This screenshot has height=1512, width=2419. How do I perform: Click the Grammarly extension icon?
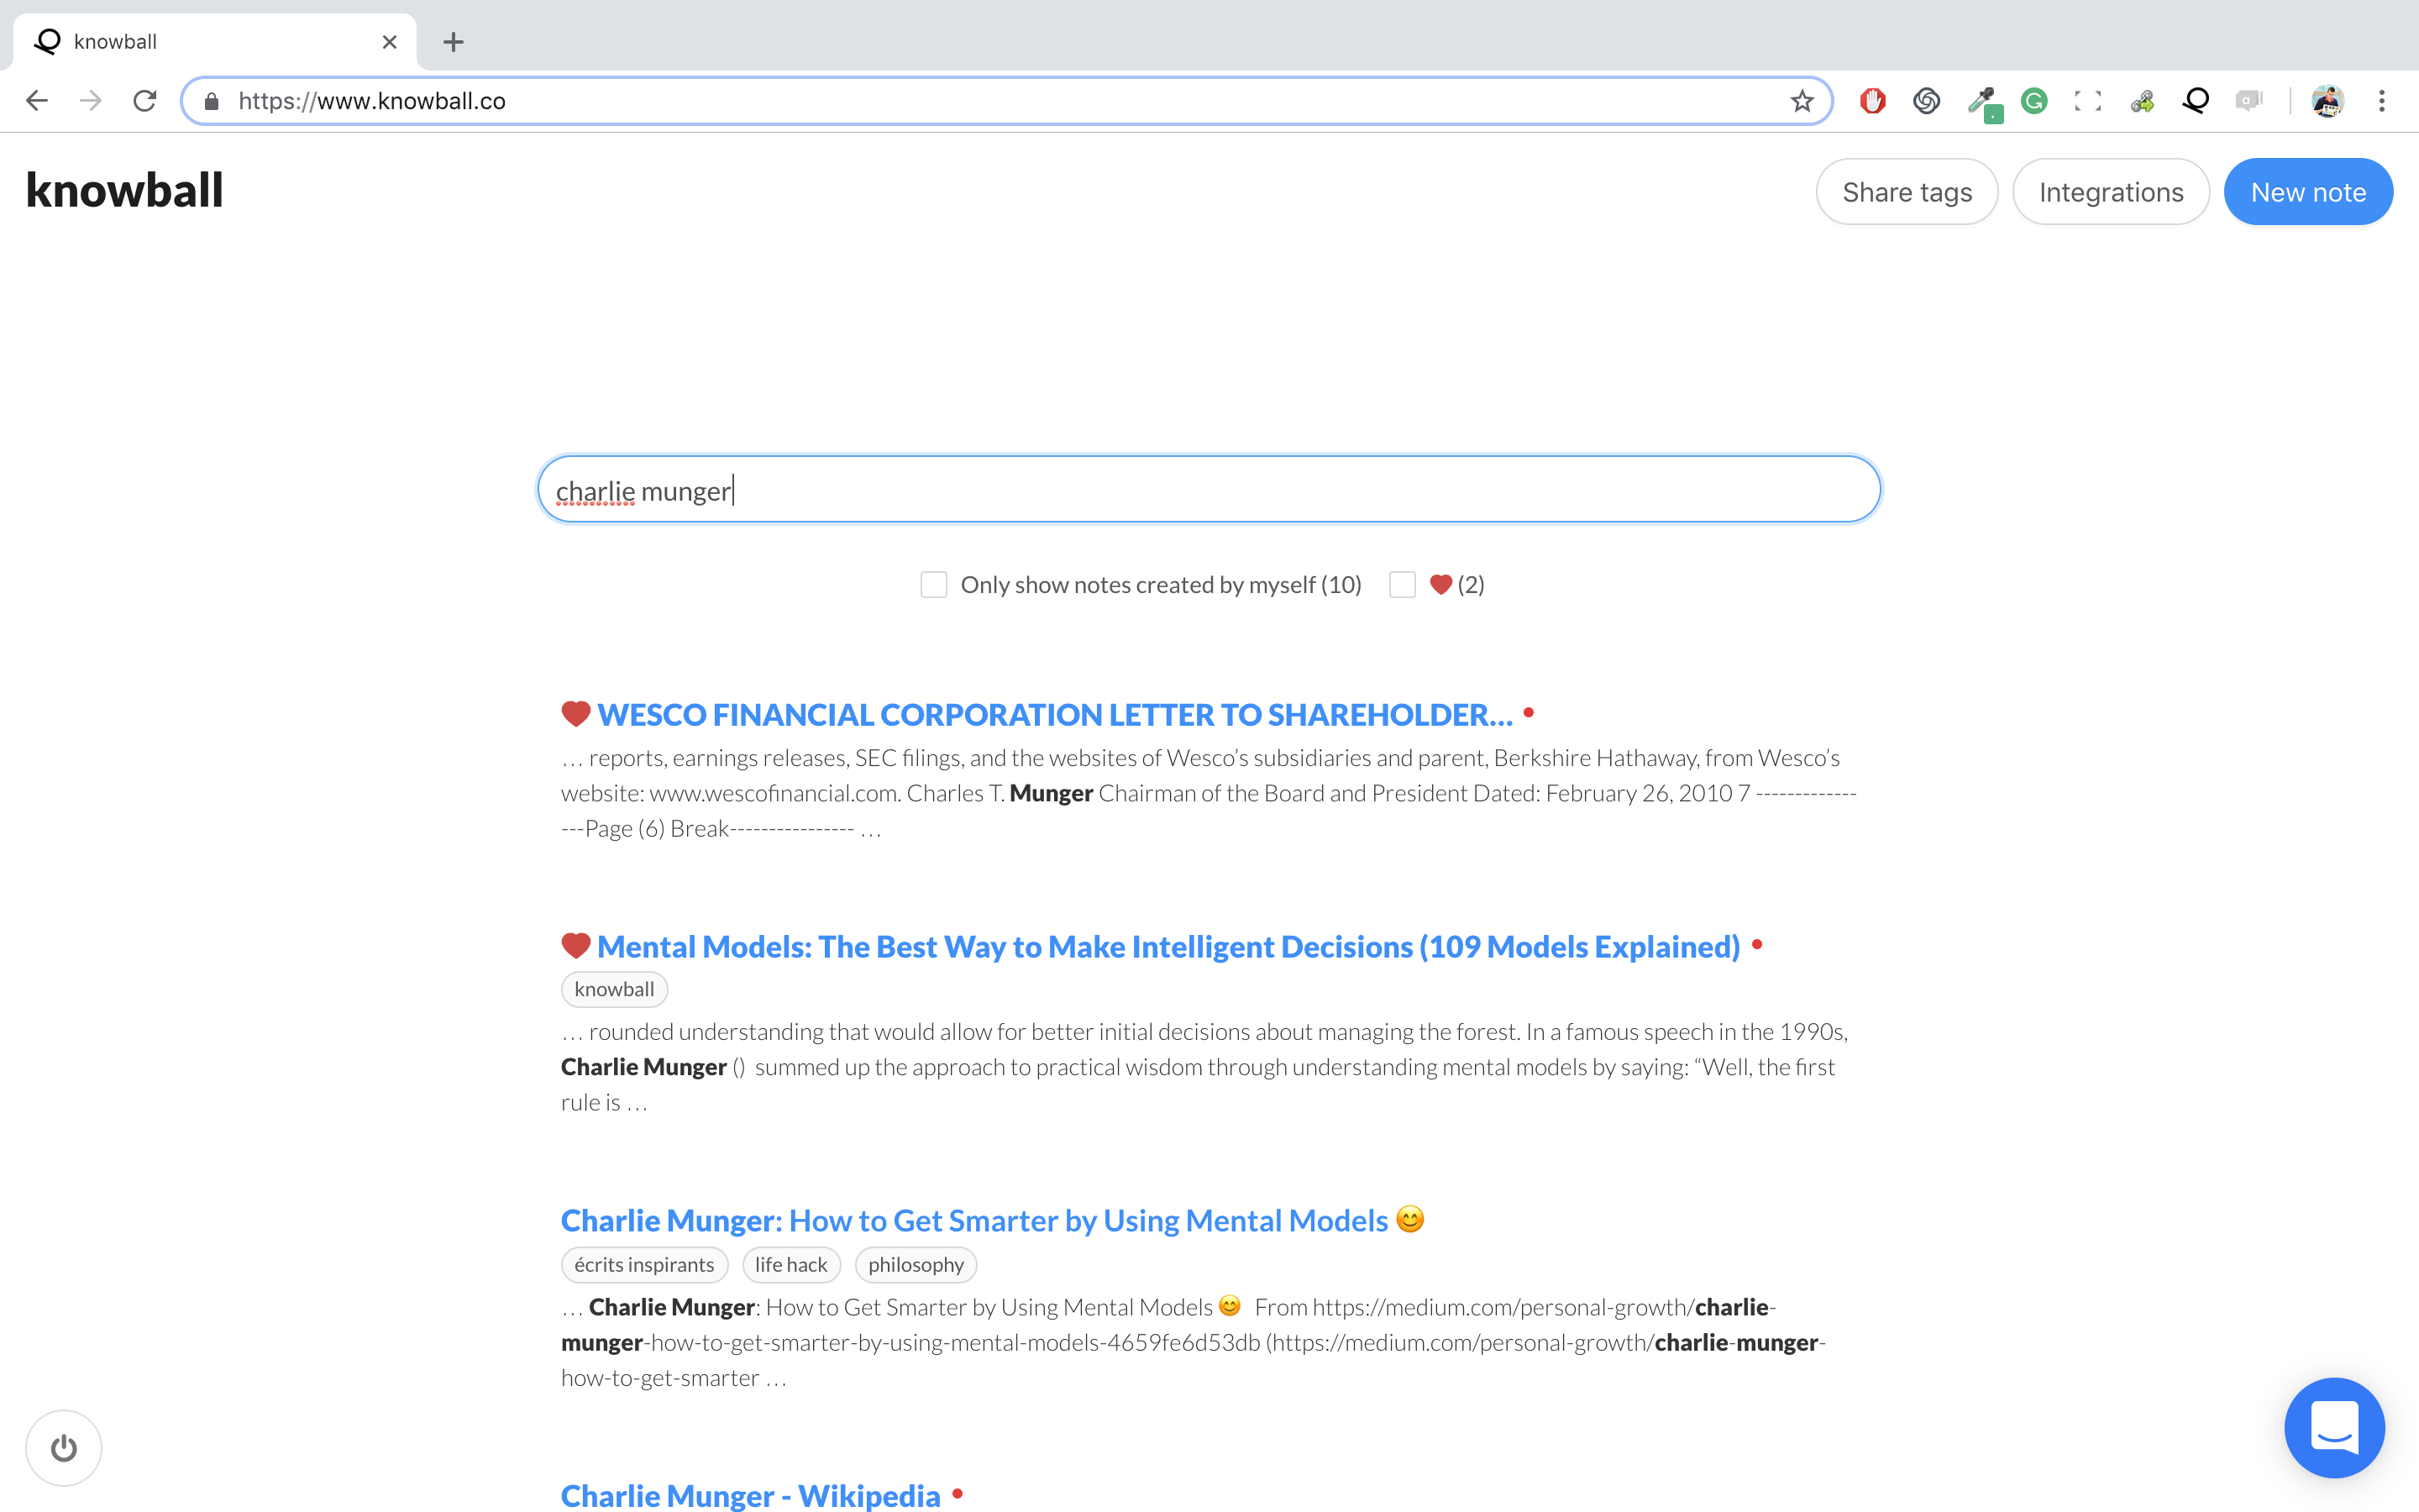2033,101
